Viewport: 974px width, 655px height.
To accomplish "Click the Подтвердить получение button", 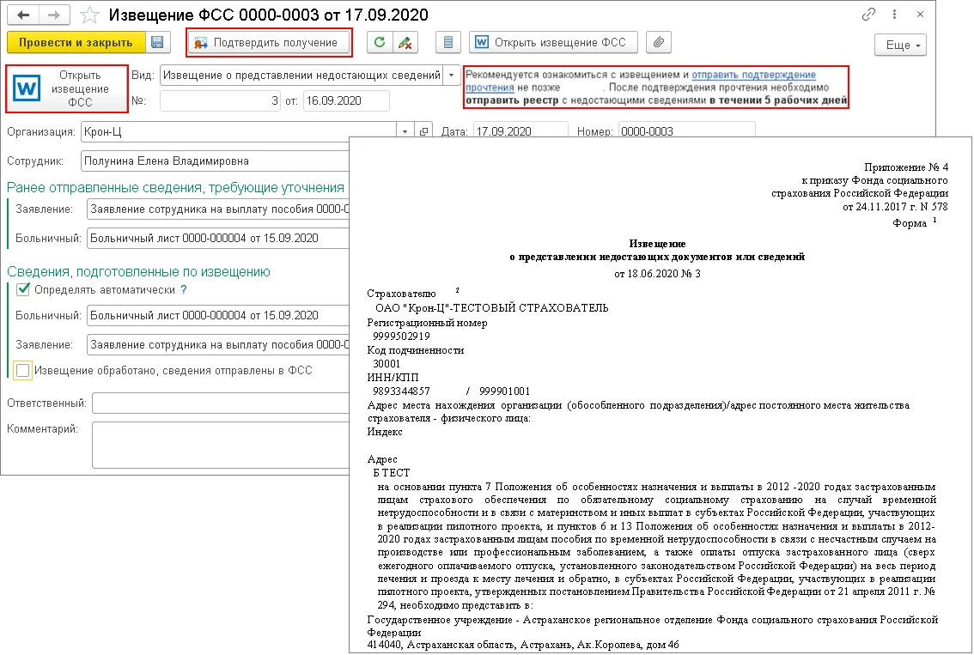I will point(269,42).
